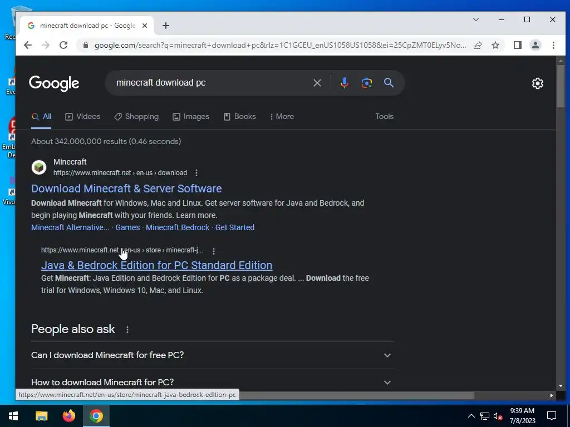Screen dimensions: 570x427
Task: Open the Minecraft Alternative sitelink
Action: coord(70,227)
